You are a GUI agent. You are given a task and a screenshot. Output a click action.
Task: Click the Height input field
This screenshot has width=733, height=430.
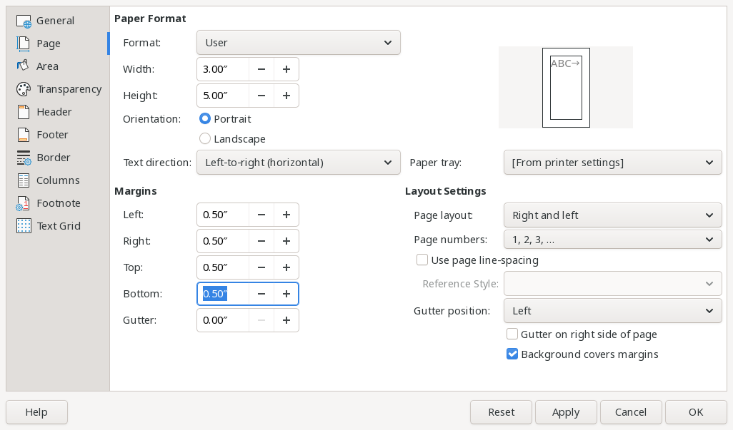(x=223, y=96)
